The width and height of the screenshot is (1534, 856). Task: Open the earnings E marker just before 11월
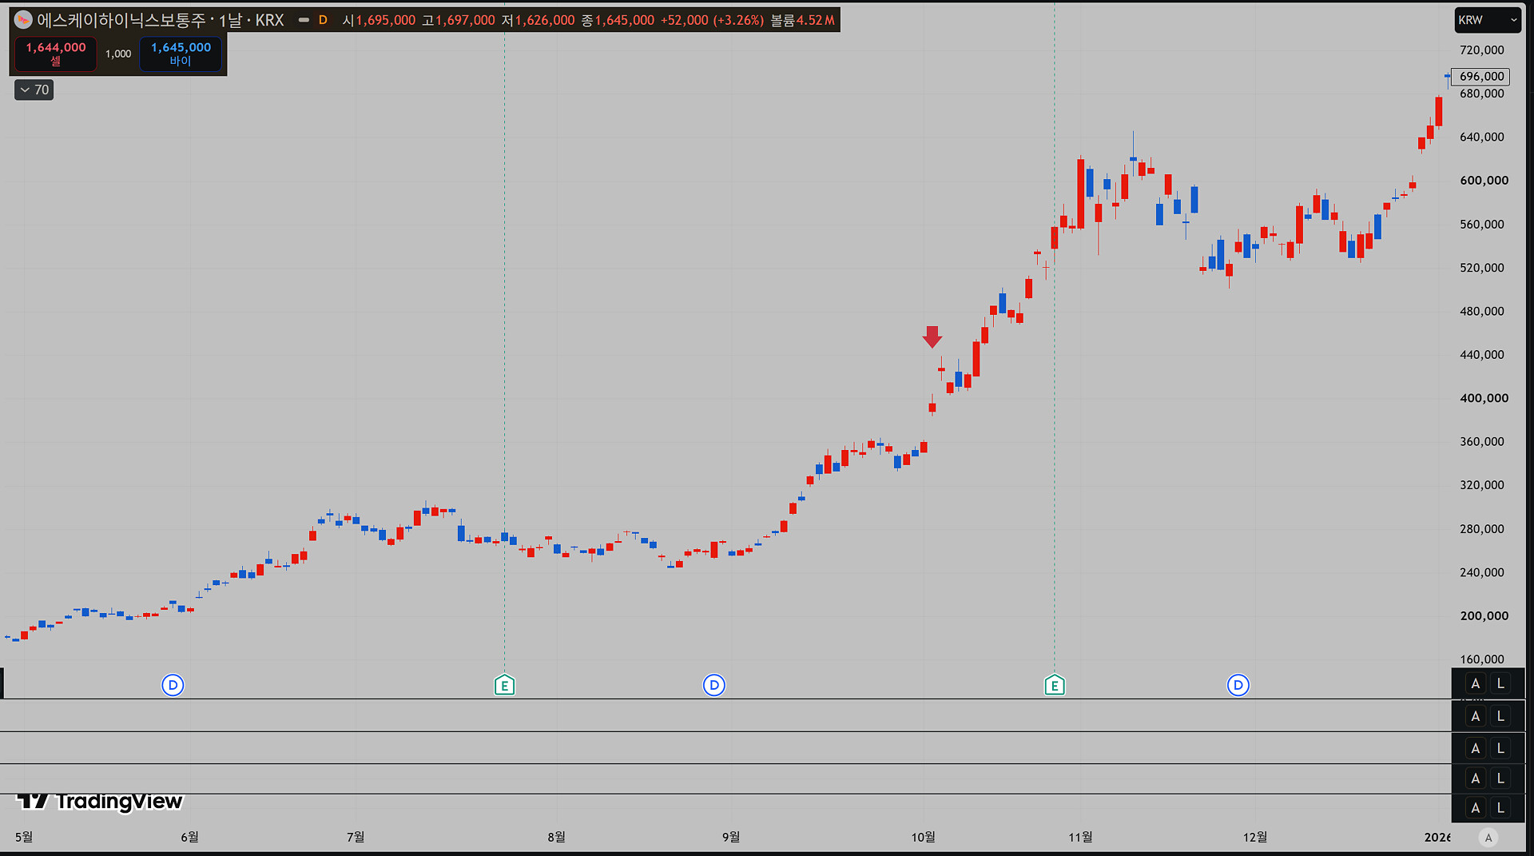pyautogui.click(x=1054, y=685)
